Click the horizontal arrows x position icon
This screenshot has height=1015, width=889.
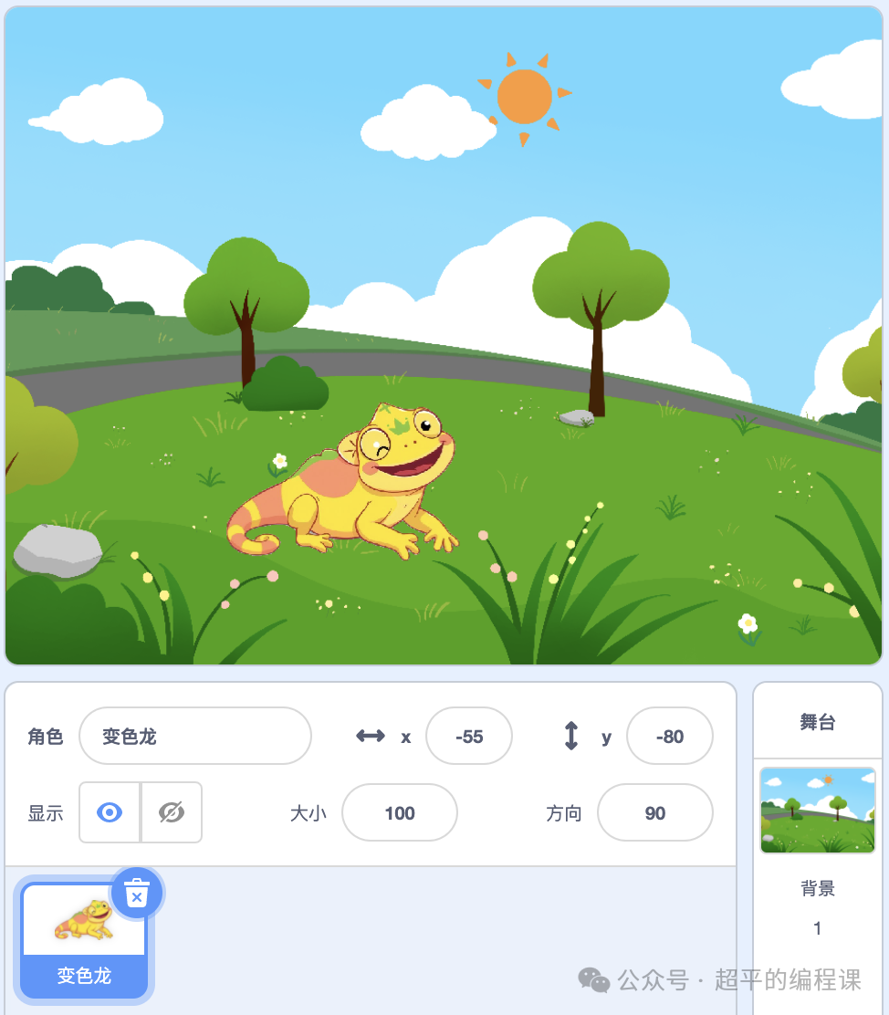coord(371,736)
